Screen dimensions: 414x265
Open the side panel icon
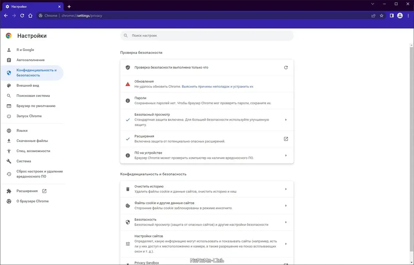pos(392,16)
